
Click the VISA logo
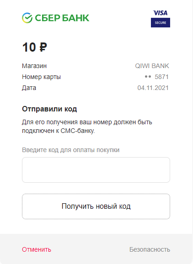pos(160,13)
